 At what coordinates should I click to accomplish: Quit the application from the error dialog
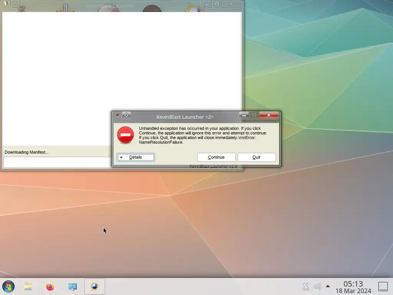pos(256,157)
